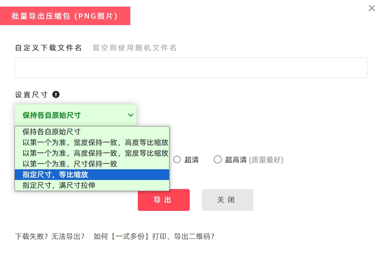Choose 保持各自原始尺寸 in the open option list
The height and width of the screenshot is (264, 382).
(x=52, y=132)
